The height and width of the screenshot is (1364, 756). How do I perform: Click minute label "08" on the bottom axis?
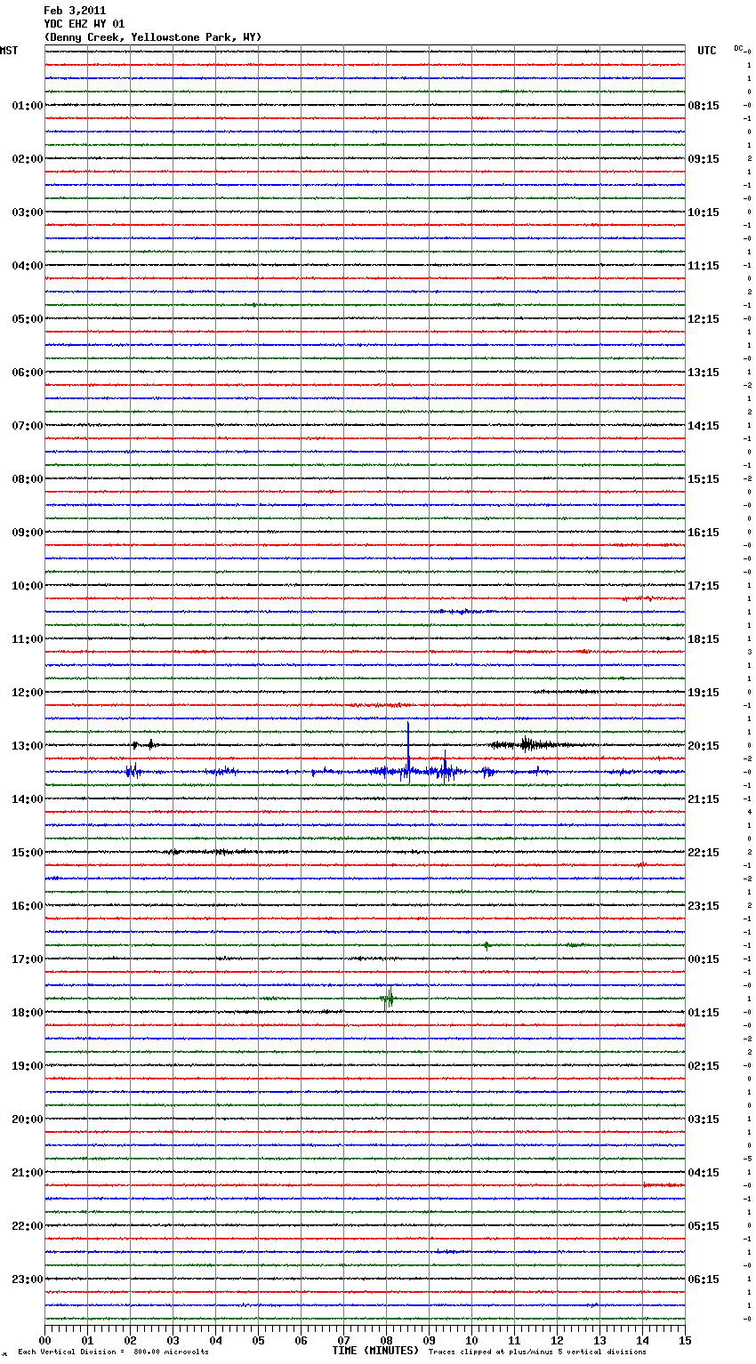(386, 1341)
